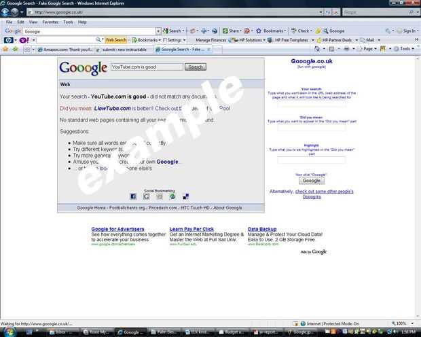Viewport: 421px width, 337px height.
Task: Click the yellow Web Search button
Action: (115, 40)
